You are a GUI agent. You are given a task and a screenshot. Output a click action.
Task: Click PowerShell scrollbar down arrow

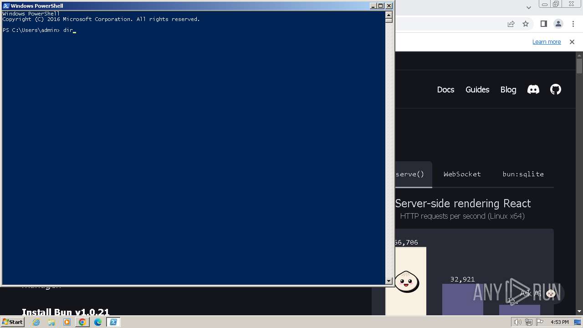pos(389,281)
